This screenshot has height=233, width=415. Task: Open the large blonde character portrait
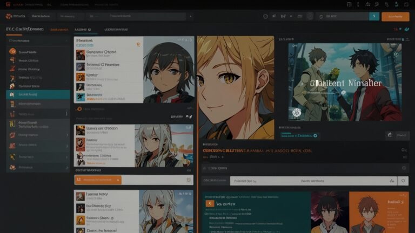pyautogui.click(x=236, y=87)
